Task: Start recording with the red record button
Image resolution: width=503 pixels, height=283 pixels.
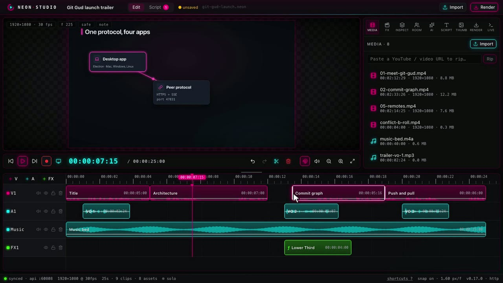Action: [46, 161]
